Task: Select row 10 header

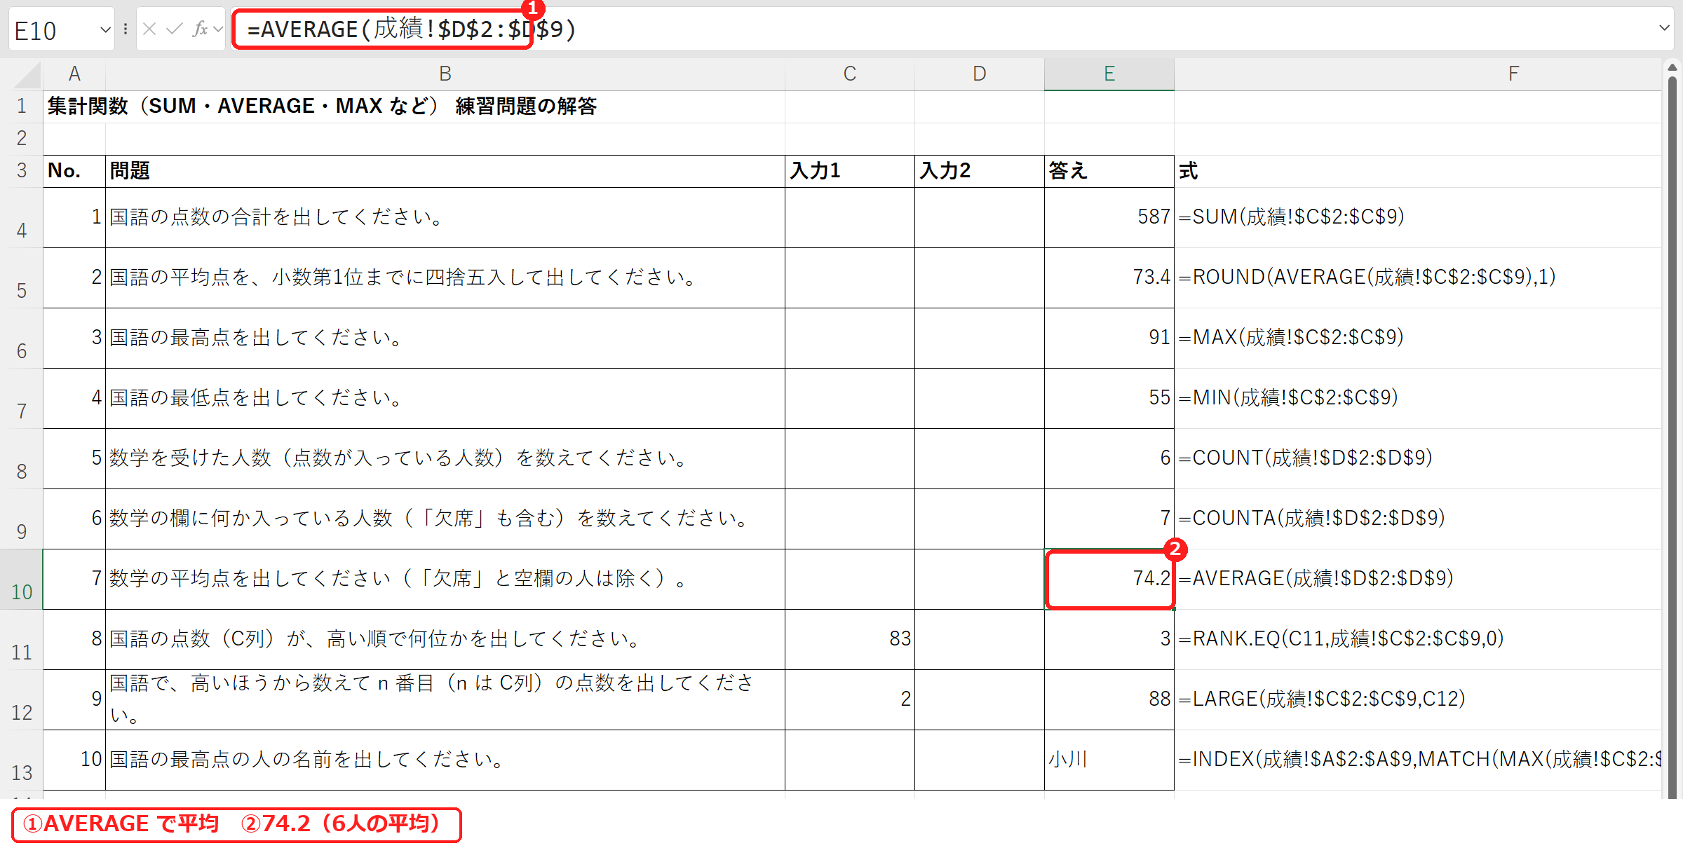Action: 22,580
